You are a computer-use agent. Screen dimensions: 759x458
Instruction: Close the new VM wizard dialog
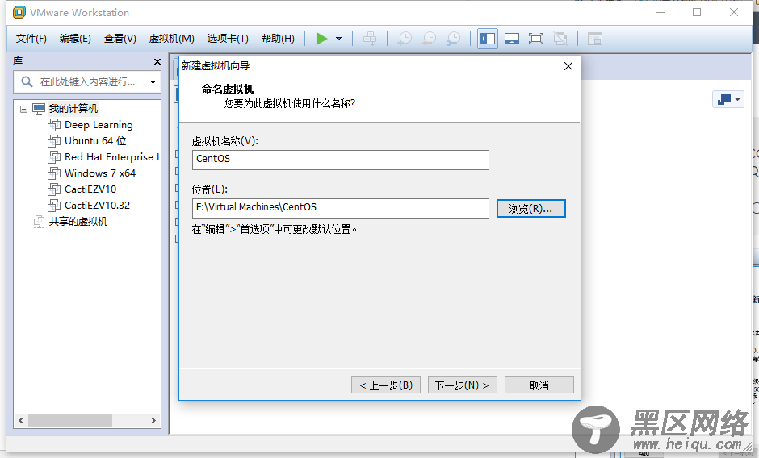568,66
